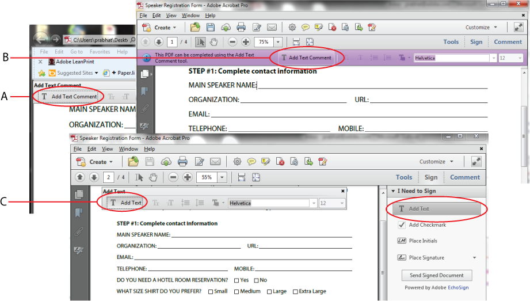Click the browser back arrow button
The height and width of the screenshot is (301, 530).
pyautogui.click(x=40, y=40)
